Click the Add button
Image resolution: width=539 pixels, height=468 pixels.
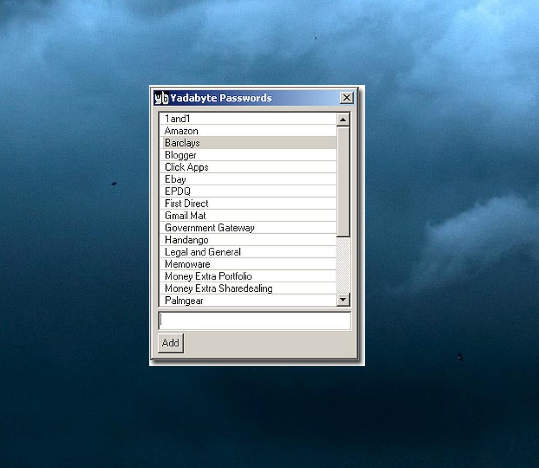171,343
